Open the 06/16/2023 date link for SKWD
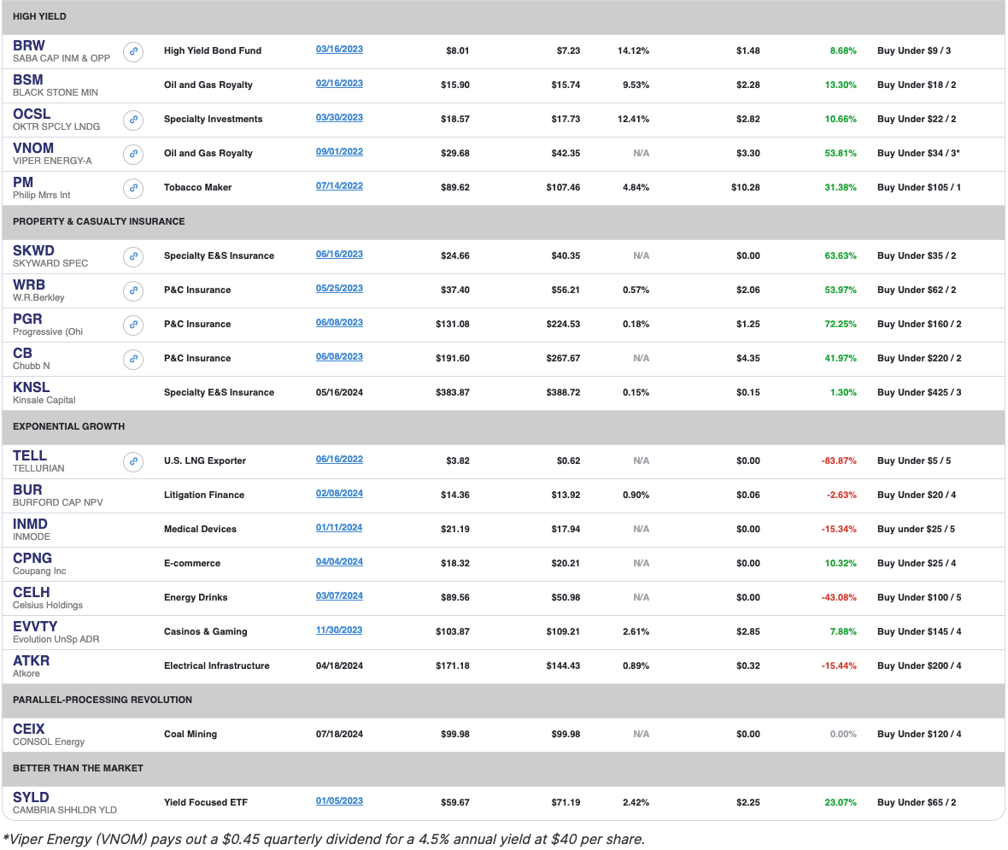This screenshot has height=850, width=1008. point(339,254)
